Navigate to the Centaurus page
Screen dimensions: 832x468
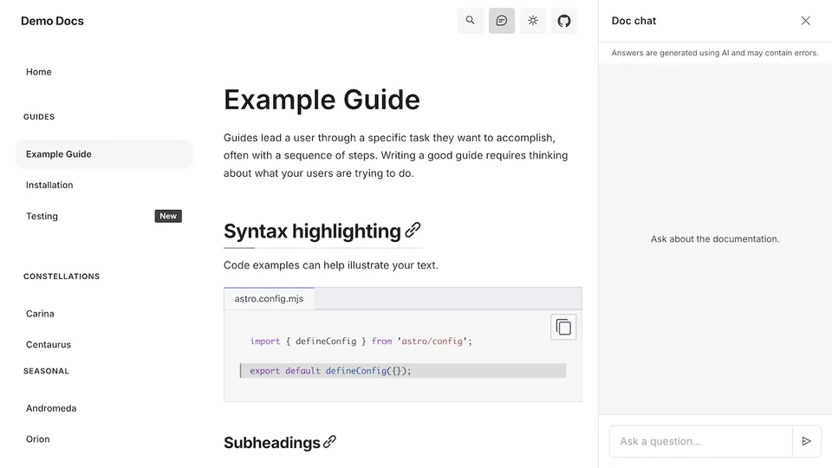tap(49, 345)
